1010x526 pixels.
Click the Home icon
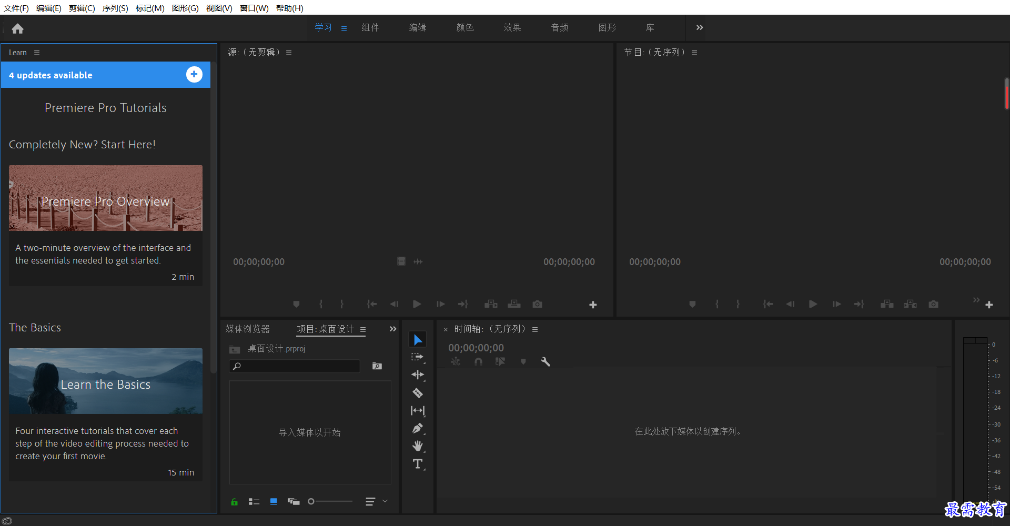point(18,28)
